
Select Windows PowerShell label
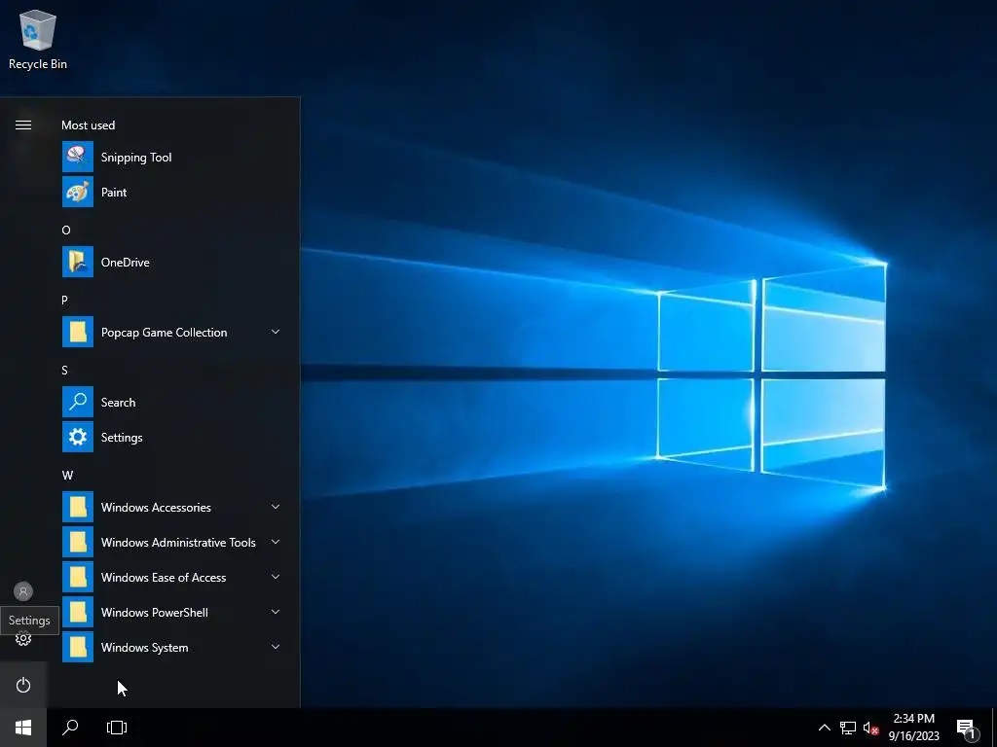click(x=155, y=613)
